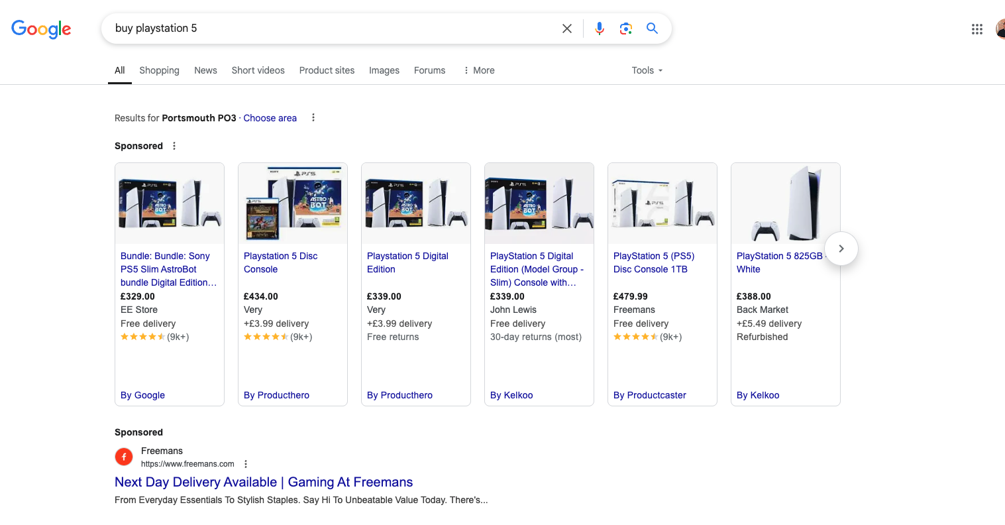Click the Google logo
The height and width of the screenshot is (525, 1005).
(x=41, y=29)
